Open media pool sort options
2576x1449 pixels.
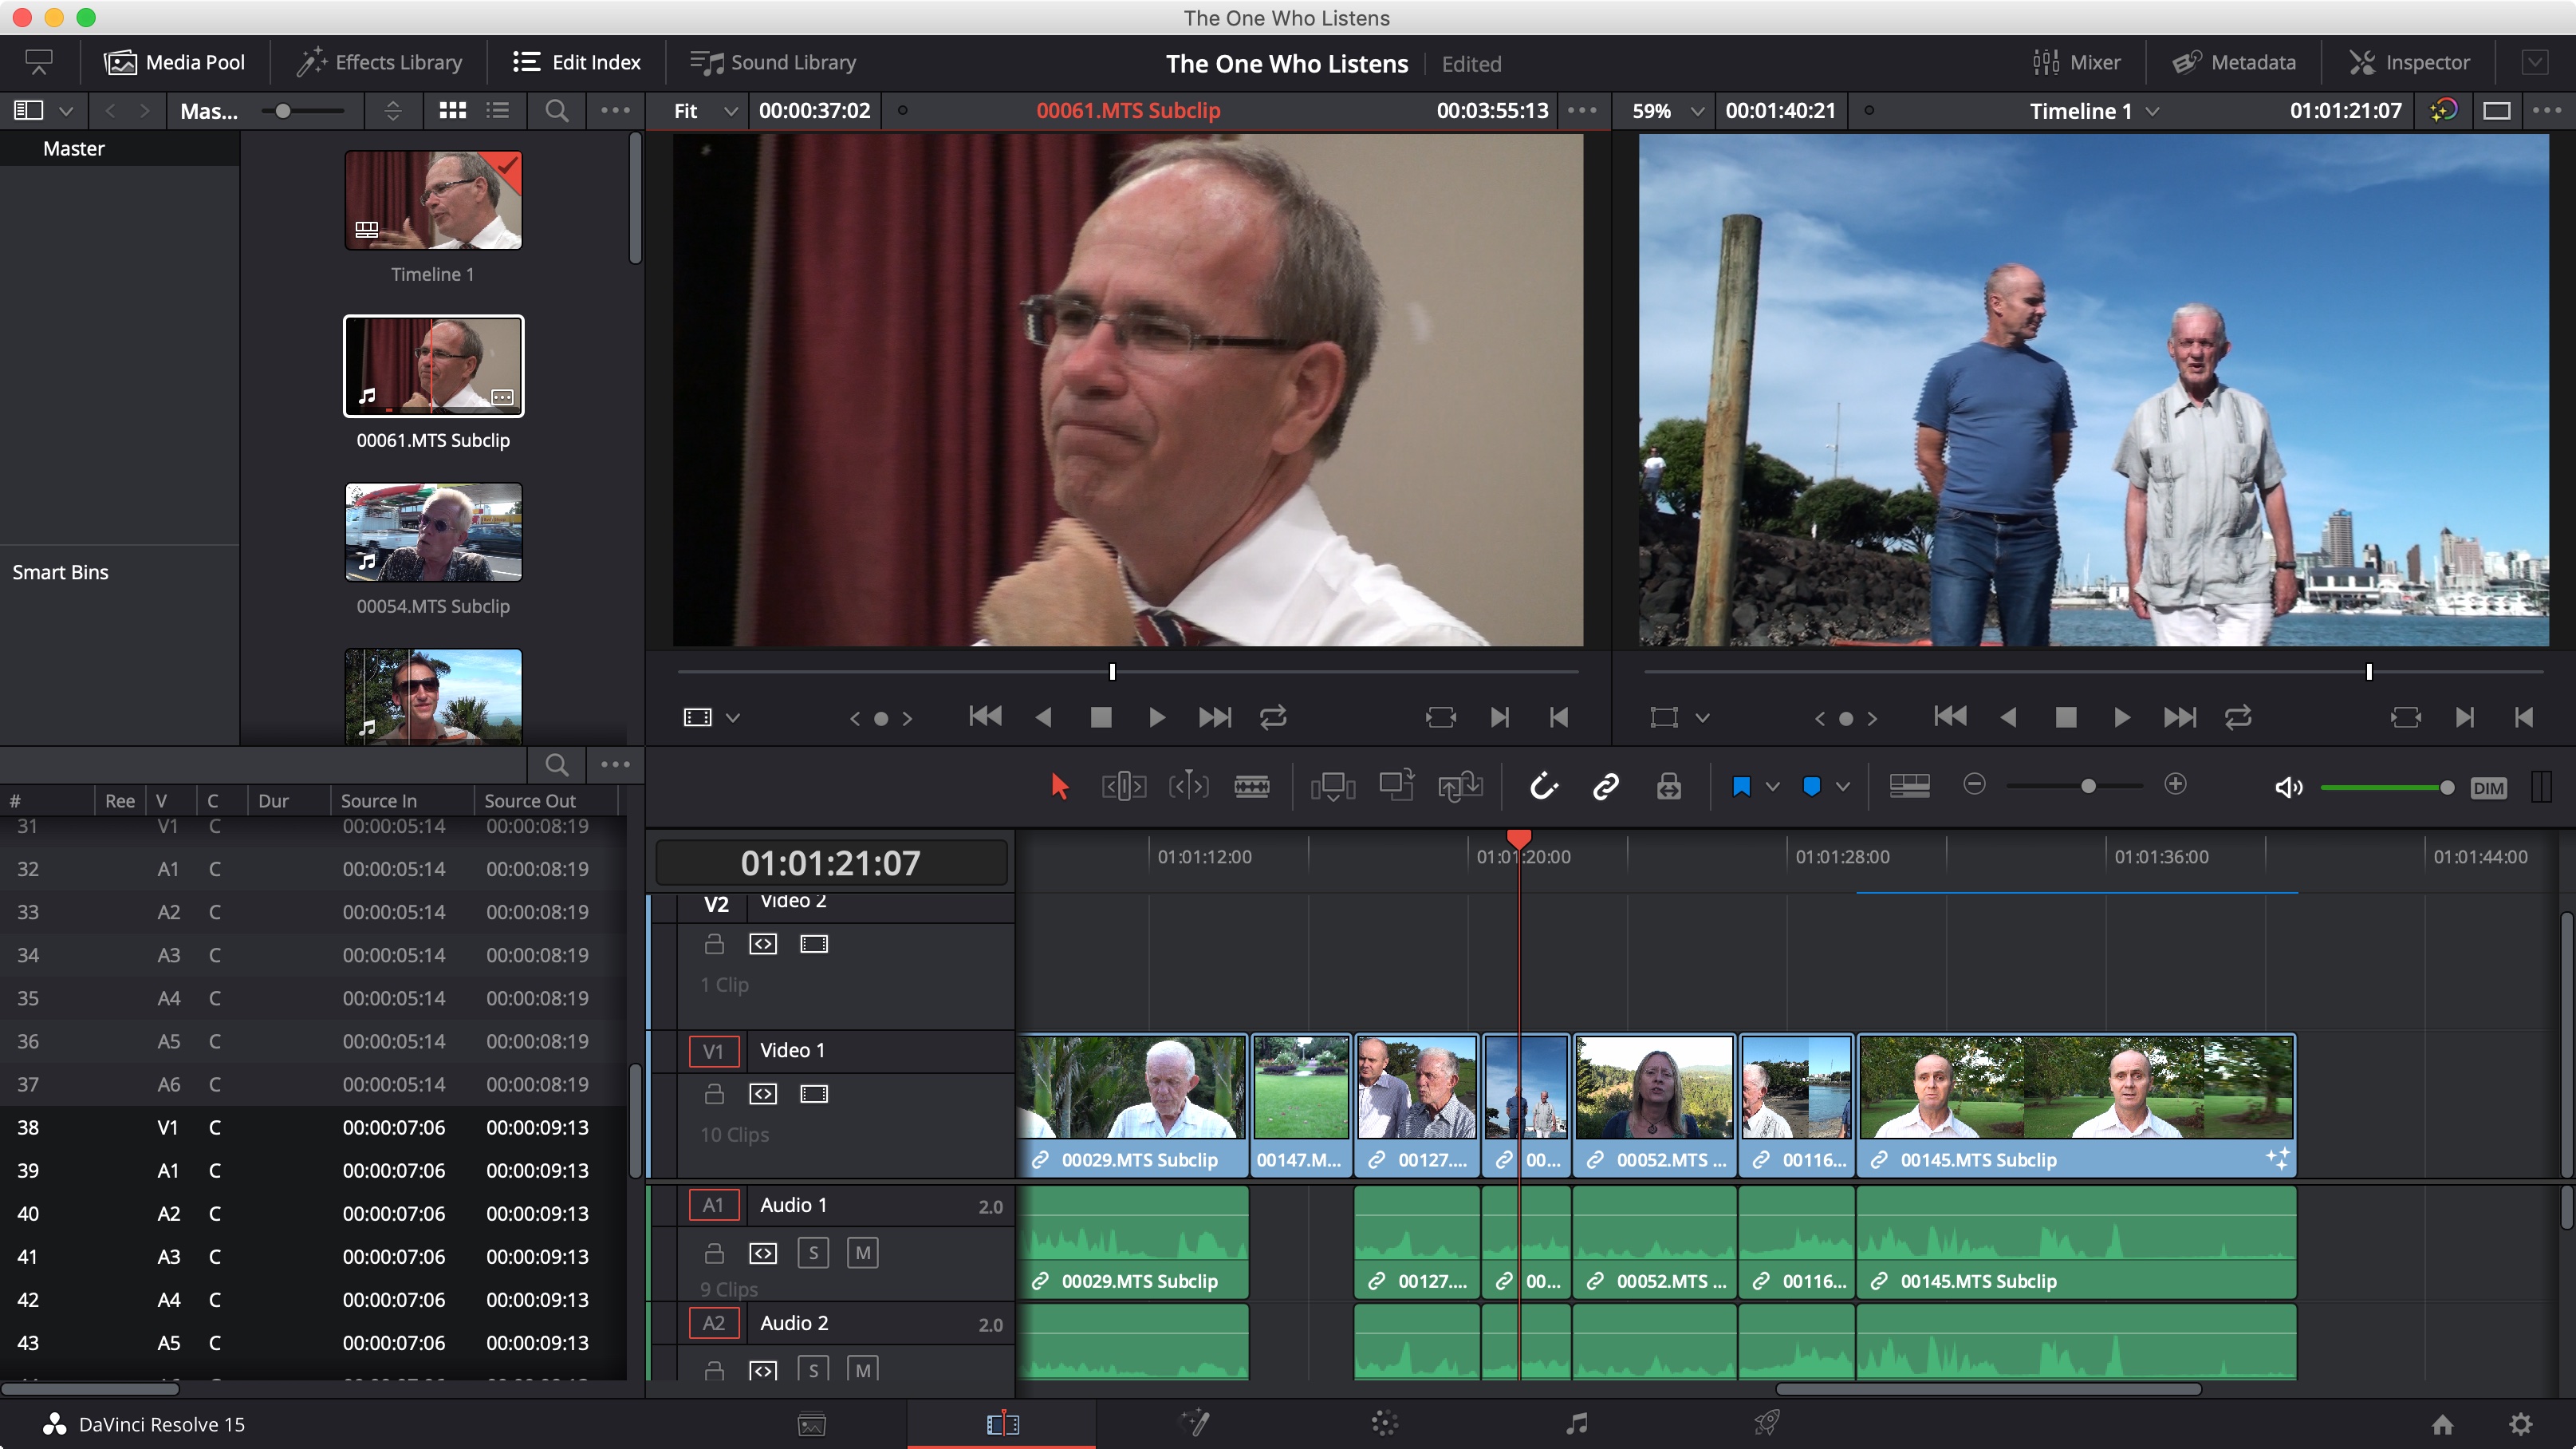point(393,110)
